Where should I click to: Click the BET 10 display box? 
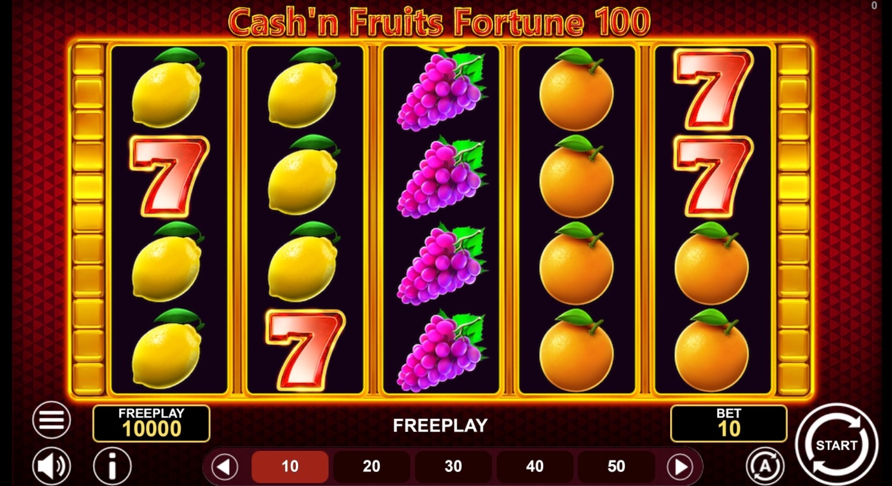click(x=729, y=423)
